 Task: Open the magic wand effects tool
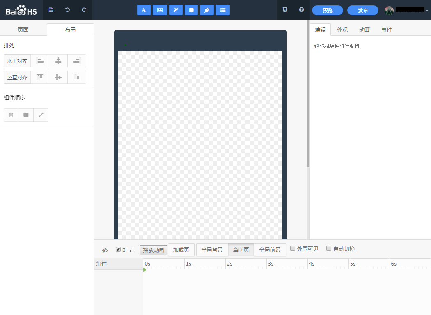[176, 10]
